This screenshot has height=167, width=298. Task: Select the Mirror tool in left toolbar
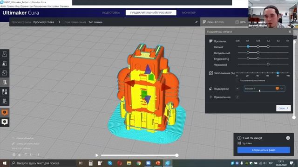5,82
